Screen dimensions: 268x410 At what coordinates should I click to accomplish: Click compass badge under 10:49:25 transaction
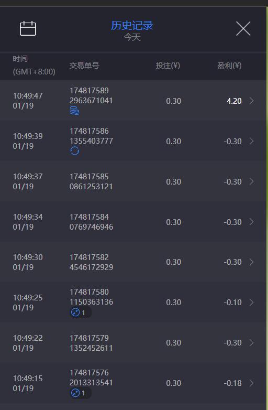81,312
